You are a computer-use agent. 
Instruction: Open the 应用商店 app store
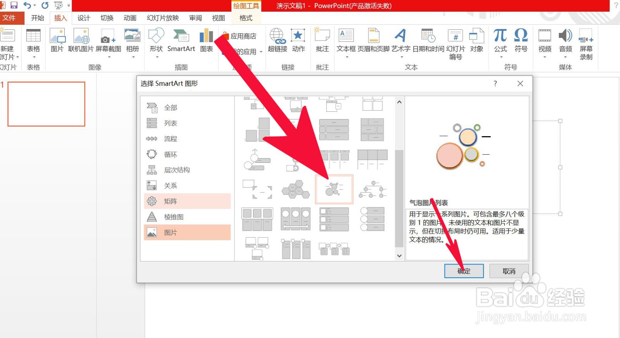point(239,36)
